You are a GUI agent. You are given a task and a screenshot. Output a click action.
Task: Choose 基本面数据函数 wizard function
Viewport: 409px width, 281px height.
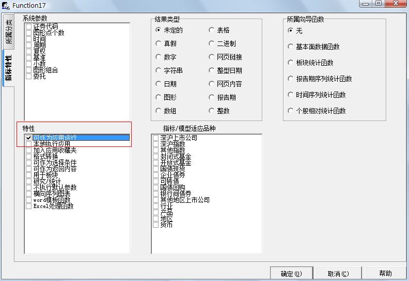click(291, 47)
